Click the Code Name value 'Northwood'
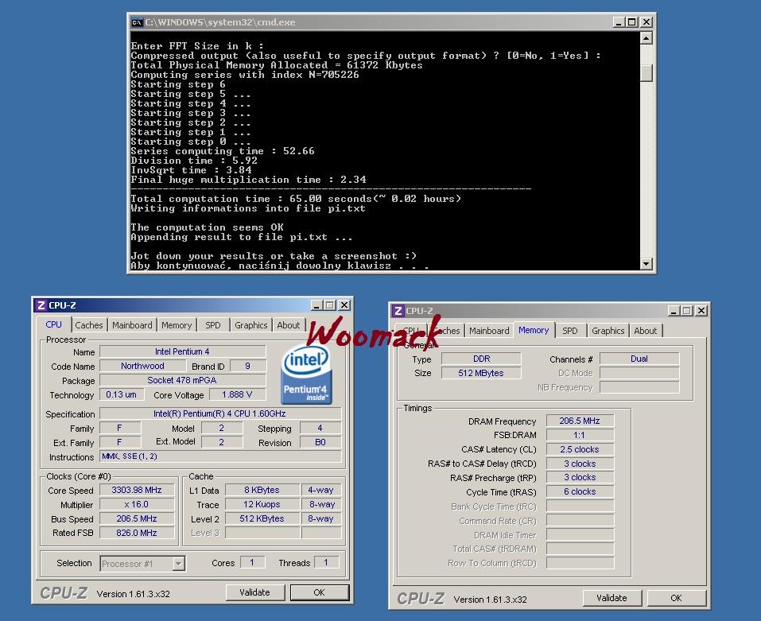 coord(142,367)
